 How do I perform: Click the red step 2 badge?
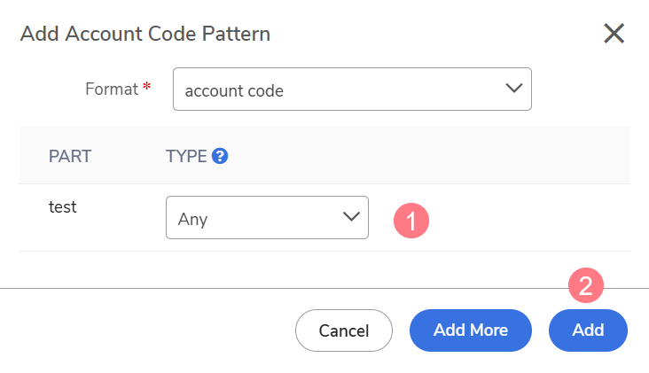pyautogui.click(x=586, y=285)
